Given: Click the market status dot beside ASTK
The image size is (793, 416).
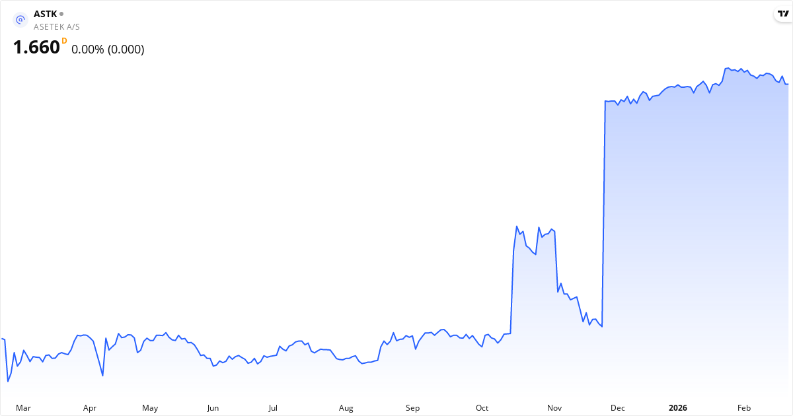Looking at the screenshot, I should tap(61, 13).
